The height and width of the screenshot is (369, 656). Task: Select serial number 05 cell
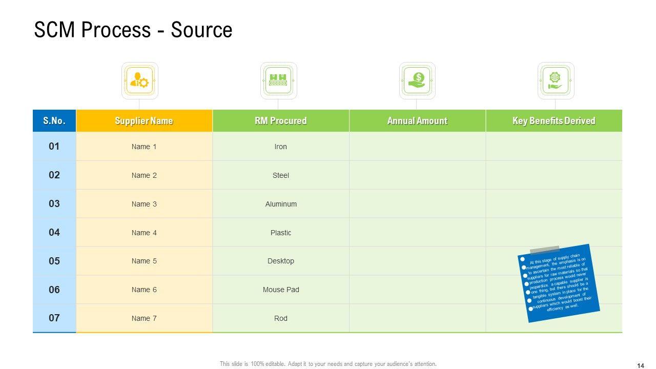pyautogui.click(x=54, y=261)
